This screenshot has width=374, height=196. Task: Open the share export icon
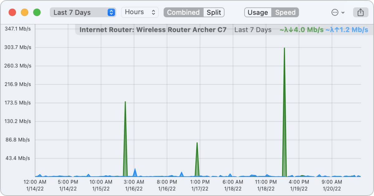(x=360, y=13)
